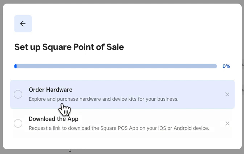Viewport: 244px width, 154px height.
Task: Mark the Download the App circle complete
Action: tap(18, 123)
